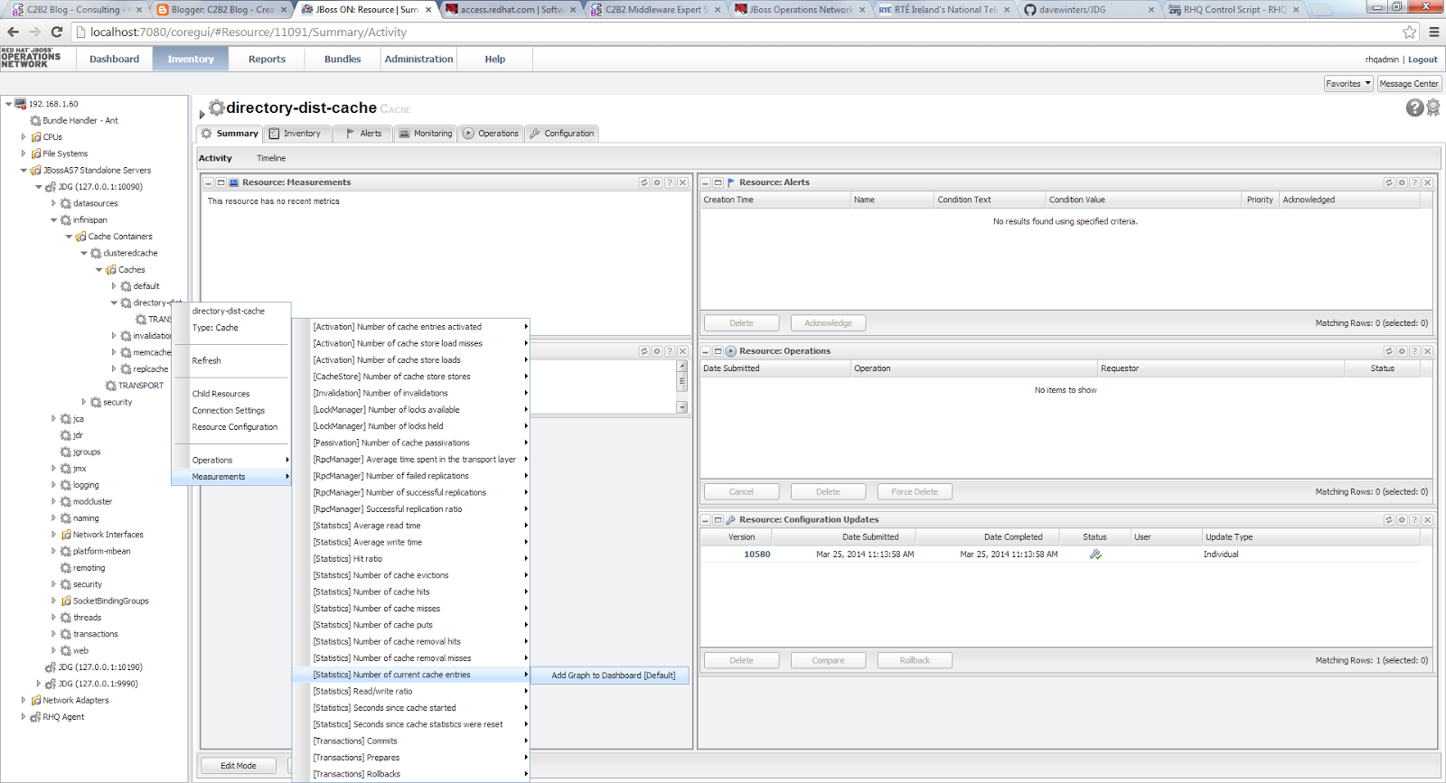Expand the RHQ Agent tree node
1446x783 pixels.
(x=24, y=717)
